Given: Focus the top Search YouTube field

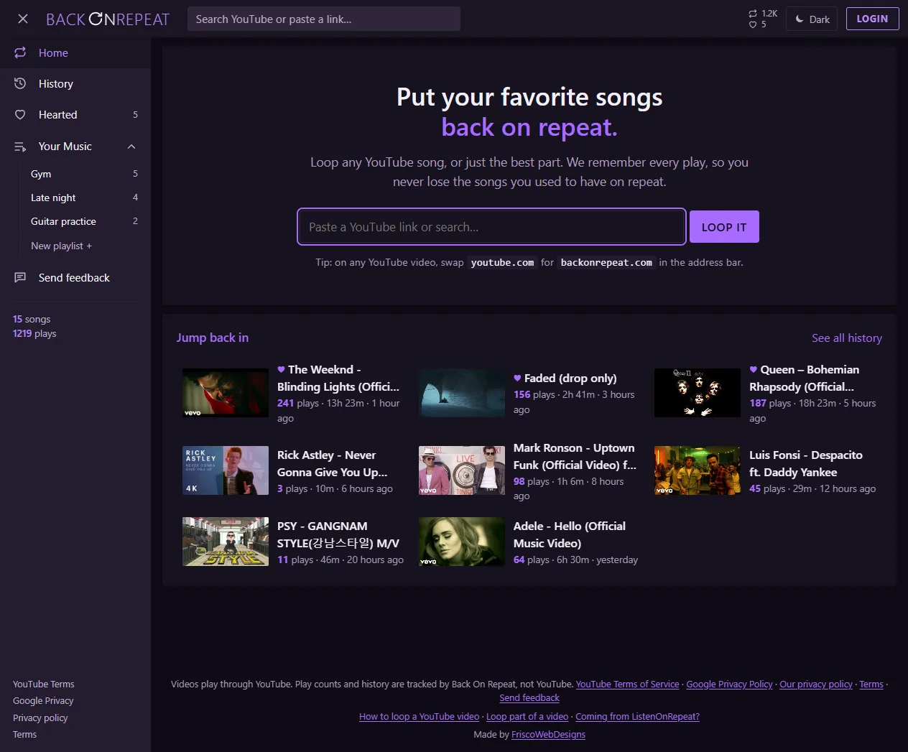Looking at the screenshot, I should 324,19.
